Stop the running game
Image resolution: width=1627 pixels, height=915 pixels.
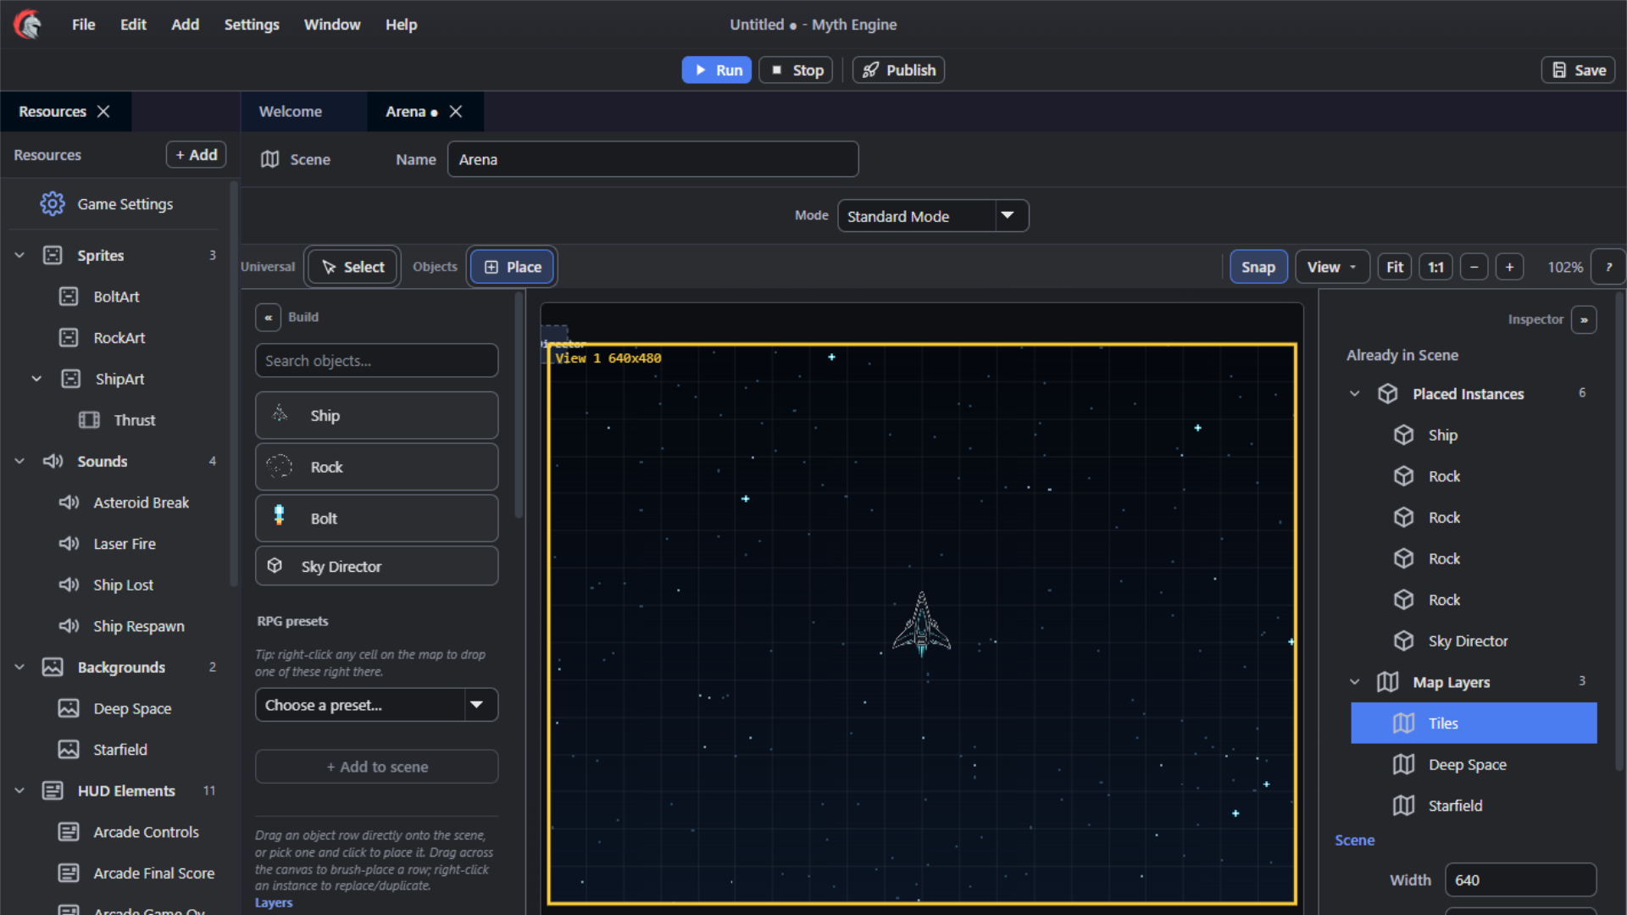pos(796,70)
